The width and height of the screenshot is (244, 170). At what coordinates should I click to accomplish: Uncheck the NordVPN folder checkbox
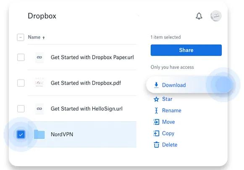pos(21,134)
